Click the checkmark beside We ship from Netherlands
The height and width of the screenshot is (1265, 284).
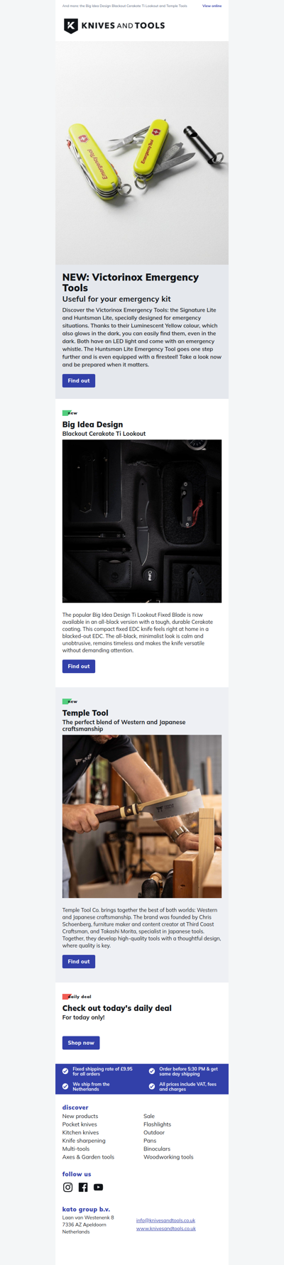(x=65, y=1086)
